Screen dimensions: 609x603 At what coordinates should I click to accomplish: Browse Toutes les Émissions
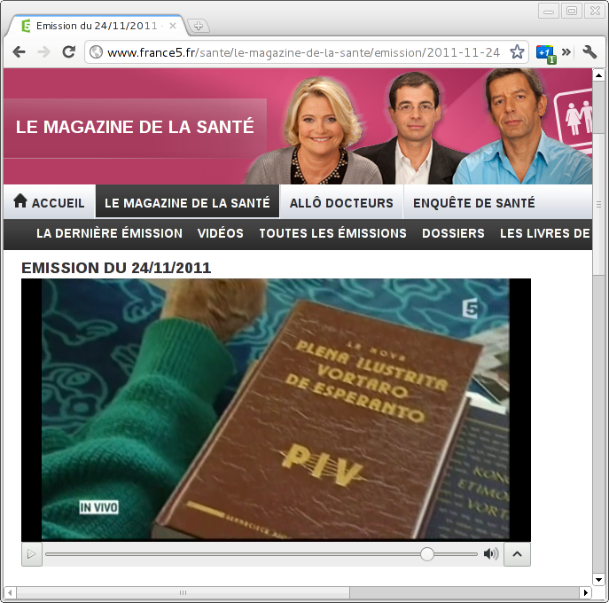pyautogui.click(x=332, y=233)
